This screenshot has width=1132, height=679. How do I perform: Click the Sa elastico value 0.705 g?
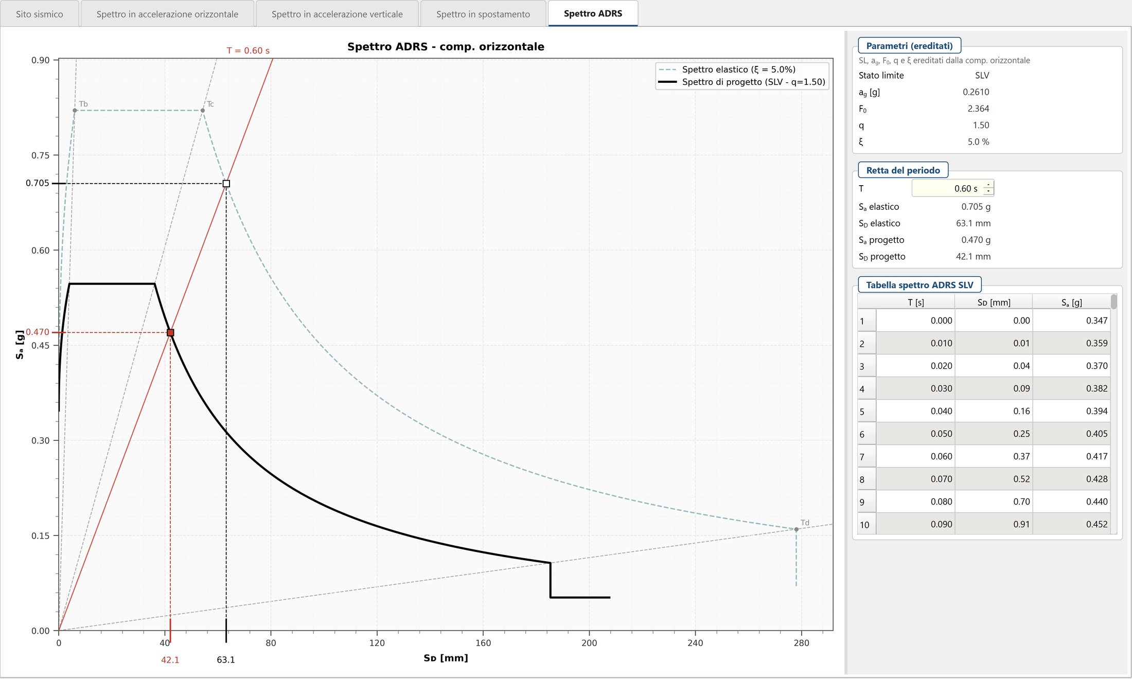[x=976, y=207]
